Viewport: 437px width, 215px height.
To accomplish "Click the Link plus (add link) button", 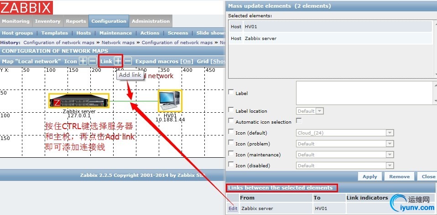I will (118, 61).
